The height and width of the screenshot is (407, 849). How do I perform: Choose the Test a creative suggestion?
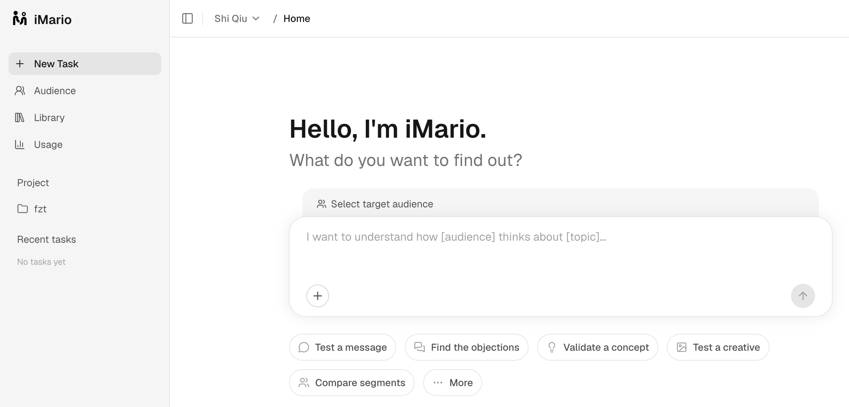pyautogui.click(x=718, y=347)
